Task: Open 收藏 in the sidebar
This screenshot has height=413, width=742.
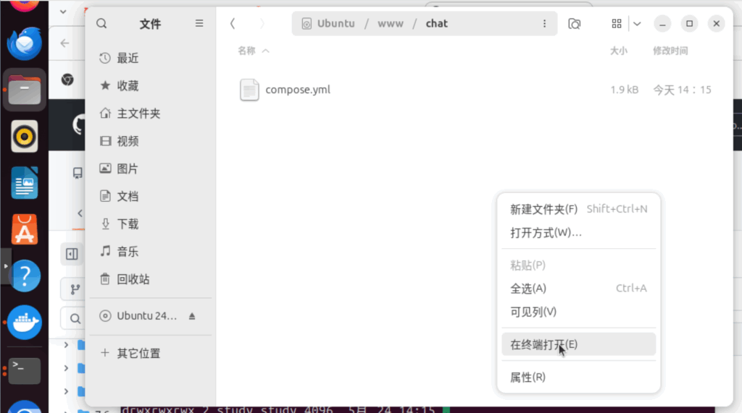Action: tap(151, 85)
